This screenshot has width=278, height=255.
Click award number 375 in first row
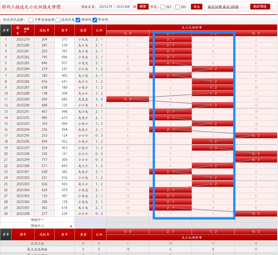[65, 39]
